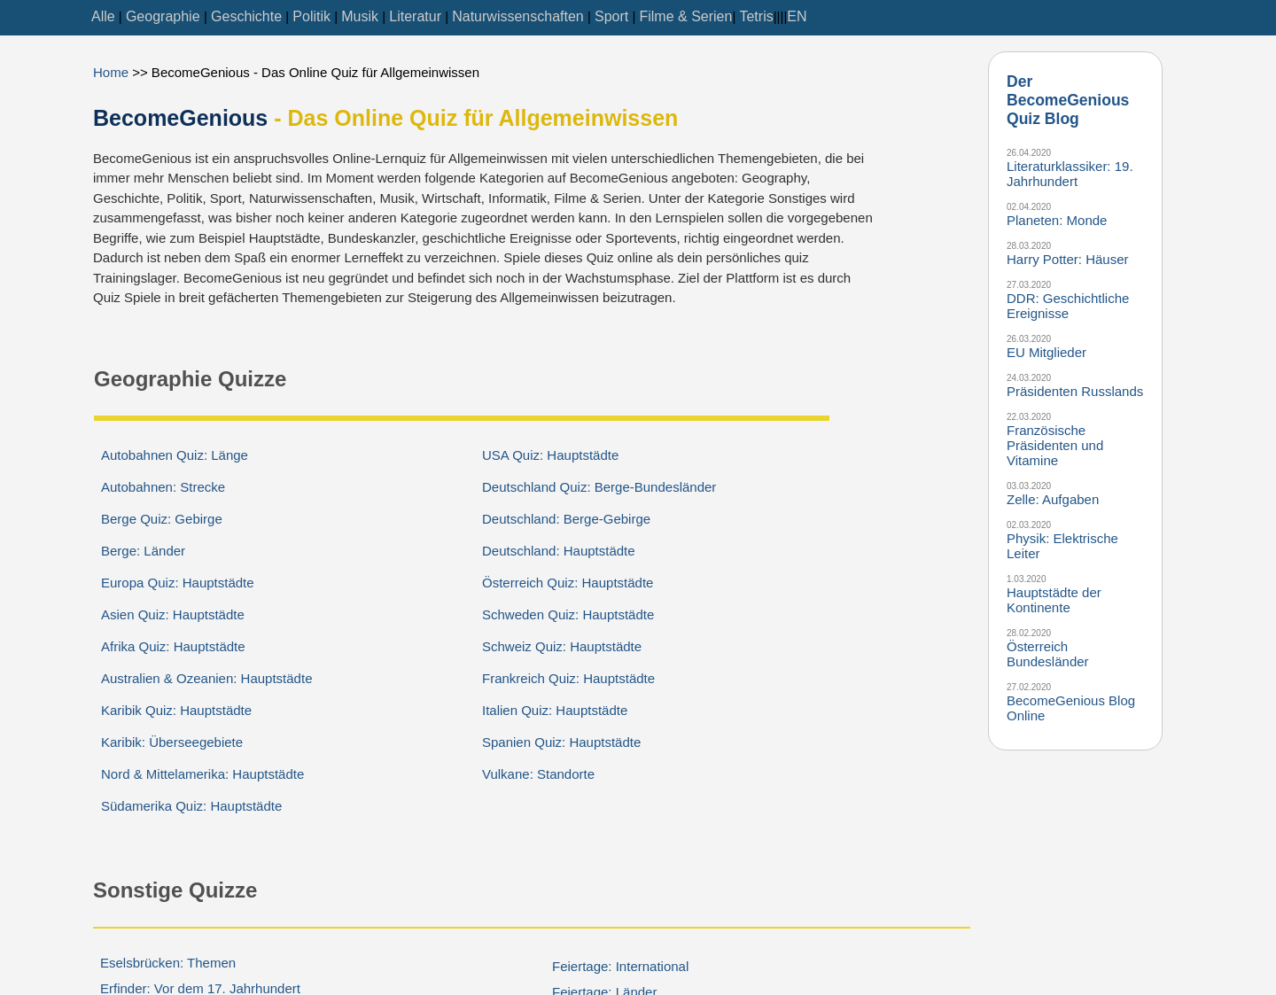Read blog post Präsidenten Russlands
Screen dimensions: 1276x995
tap(1075, 392)
